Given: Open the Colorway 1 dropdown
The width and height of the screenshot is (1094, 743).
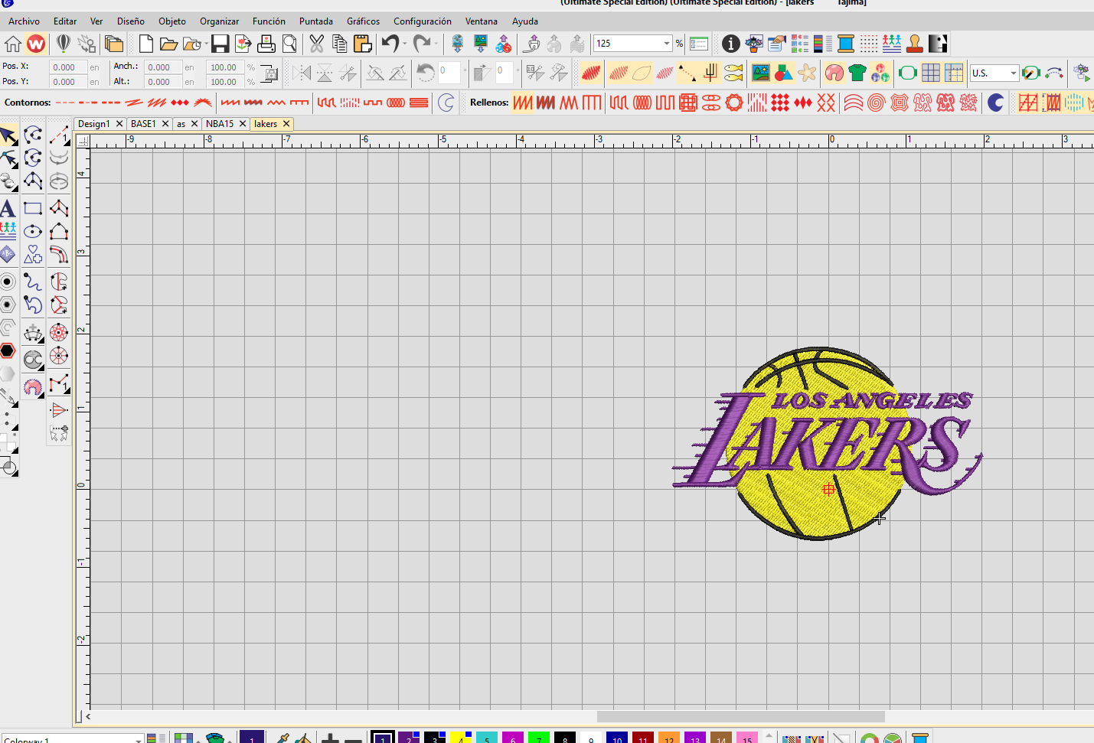Looking at the screenshot, I should click(x=139, y=739).
